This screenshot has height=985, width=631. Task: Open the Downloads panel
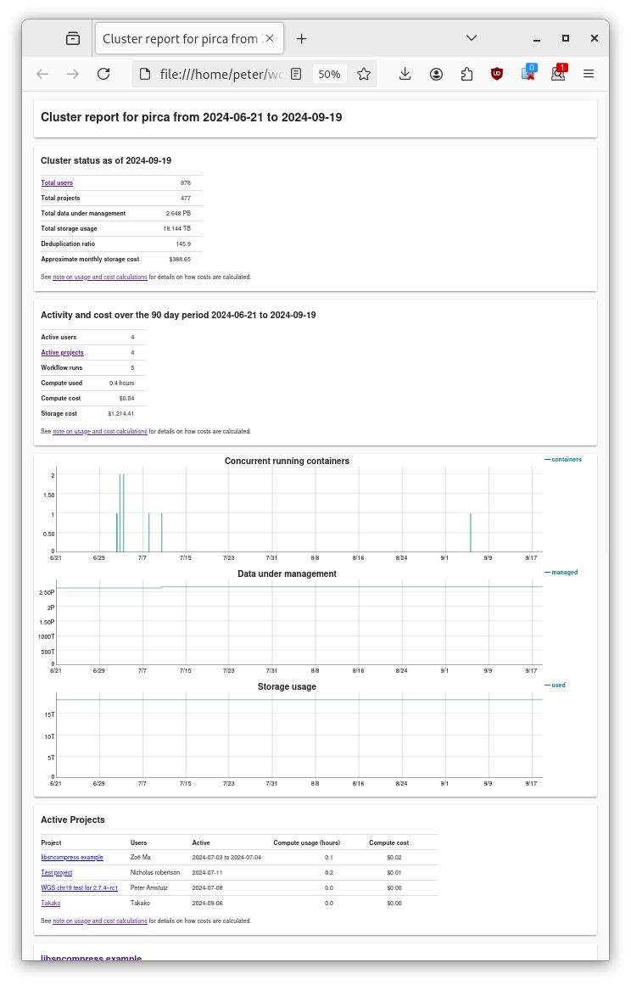click(405, 74)
